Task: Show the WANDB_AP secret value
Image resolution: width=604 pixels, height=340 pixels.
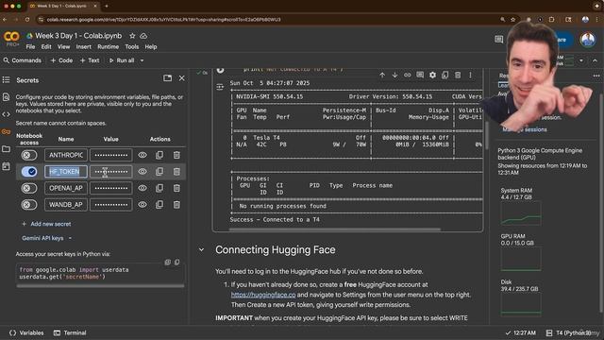Action: 143,205
